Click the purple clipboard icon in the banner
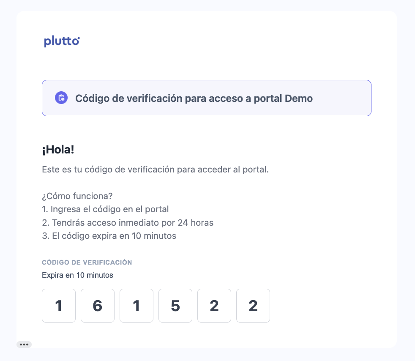Screen dimensions: 415x361 point(61,98)
